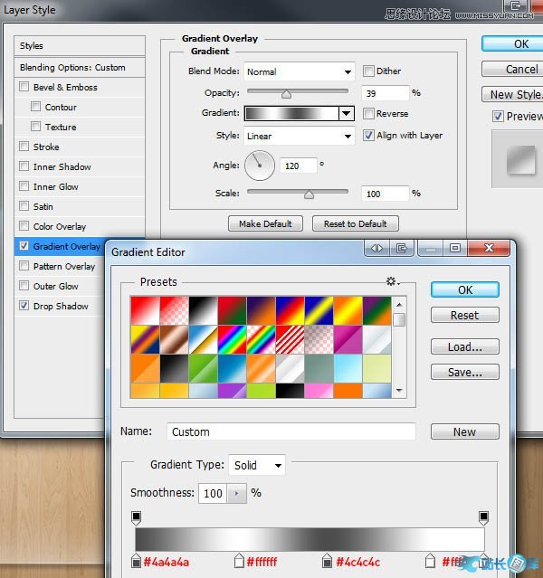This screenshot has height=578, width=543.
Task: Click the Opacity slider handle
Action: point(287,93)
